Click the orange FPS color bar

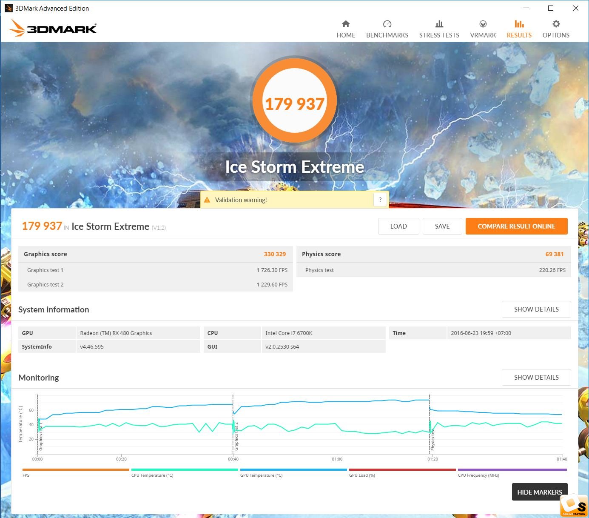pyautogui.click(x=76, y=469)
